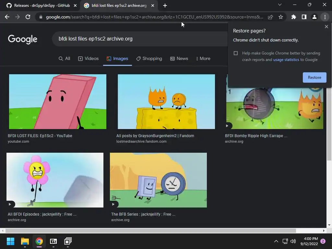Click the youtube.com source text
This screenshot has width=332, height=249.
point(18,141)
